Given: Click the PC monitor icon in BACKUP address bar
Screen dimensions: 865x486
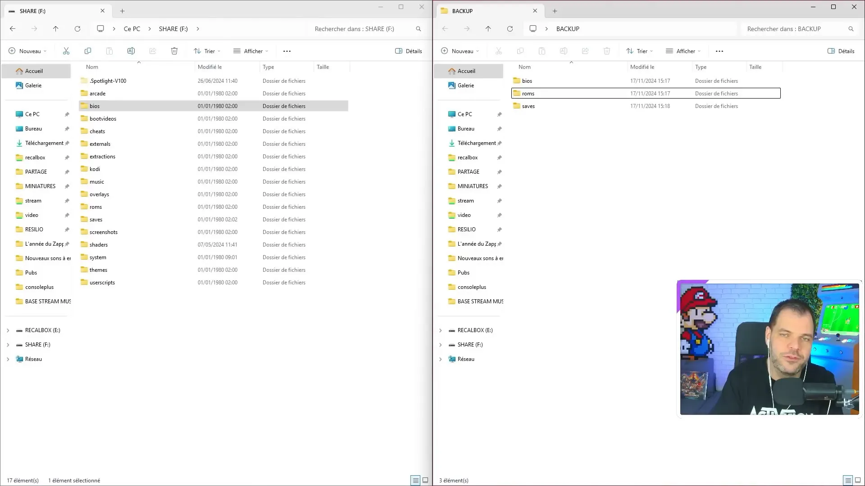Looking at the screenshot, I should click(533, 29).
